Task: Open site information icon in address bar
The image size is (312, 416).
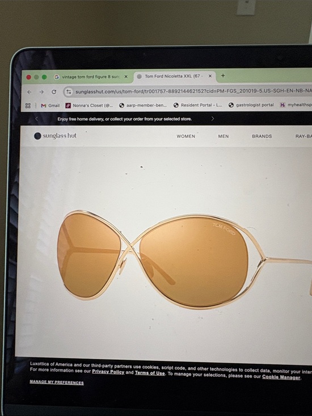Action: point(69,92)
